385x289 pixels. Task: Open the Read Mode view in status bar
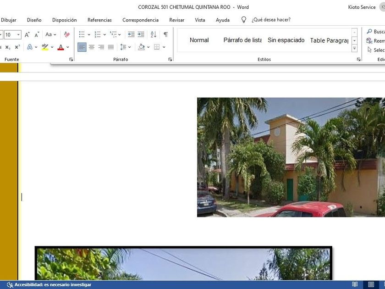(355, 285)
